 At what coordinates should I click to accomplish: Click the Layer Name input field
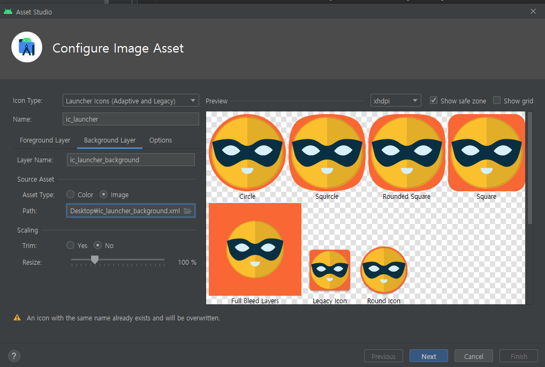point(131,160)
